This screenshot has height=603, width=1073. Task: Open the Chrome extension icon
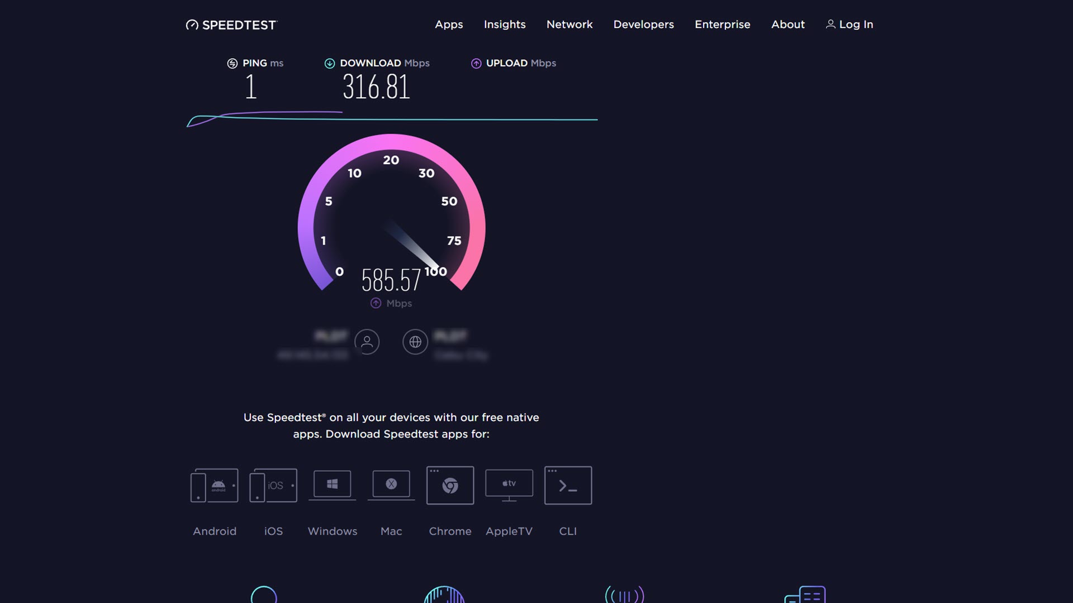pyautogui.click(x=450, y=485)
